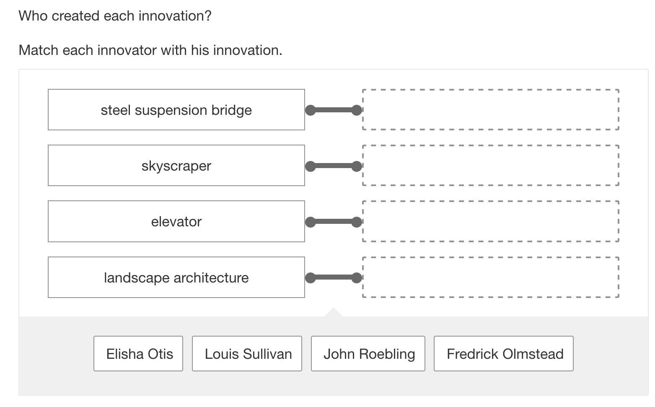Click connector line next to steel suspension bridge
Screen dimensions: 655x407
pos(334,110)
